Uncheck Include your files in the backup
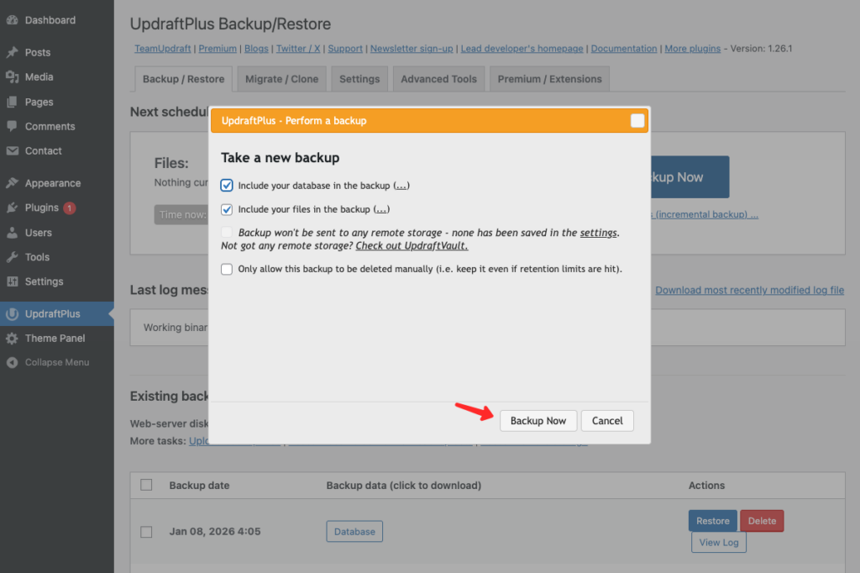The width and height of the screenshot is (860, 573). pyautogui.click(x=227, y=209)
